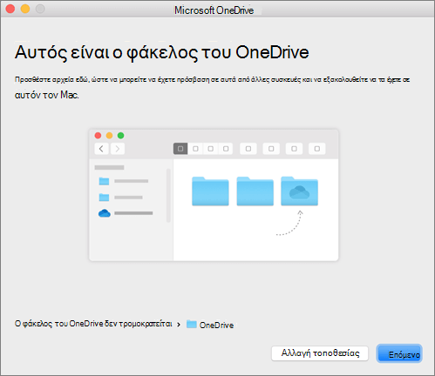Click the path chevron arrow

(x=179, y=325)
